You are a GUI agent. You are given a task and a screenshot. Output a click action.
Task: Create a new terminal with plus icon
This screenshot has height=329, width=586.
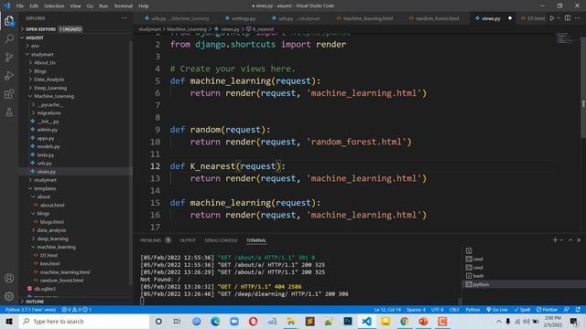[x=555, y=239]
